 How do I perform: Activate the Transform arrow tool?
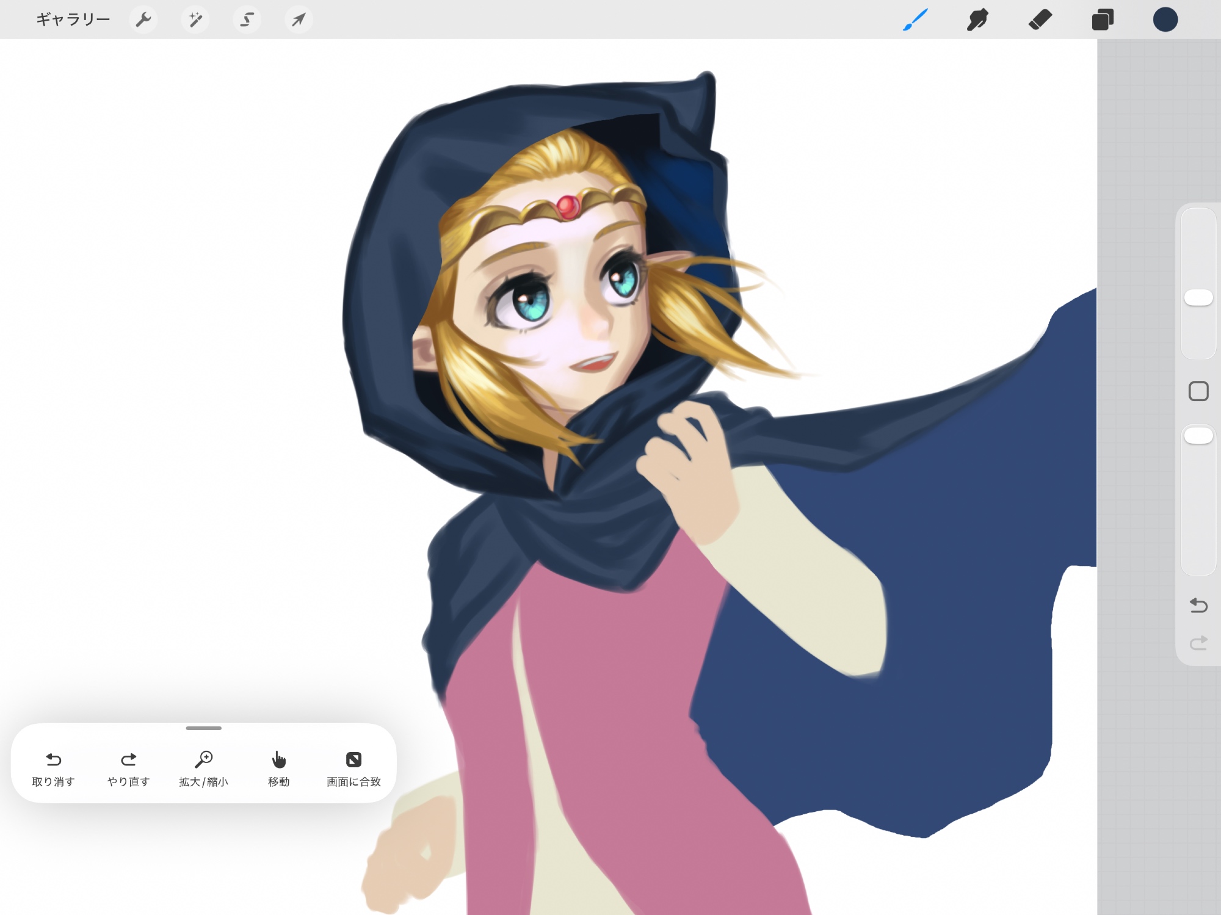[x=299, y=20]
